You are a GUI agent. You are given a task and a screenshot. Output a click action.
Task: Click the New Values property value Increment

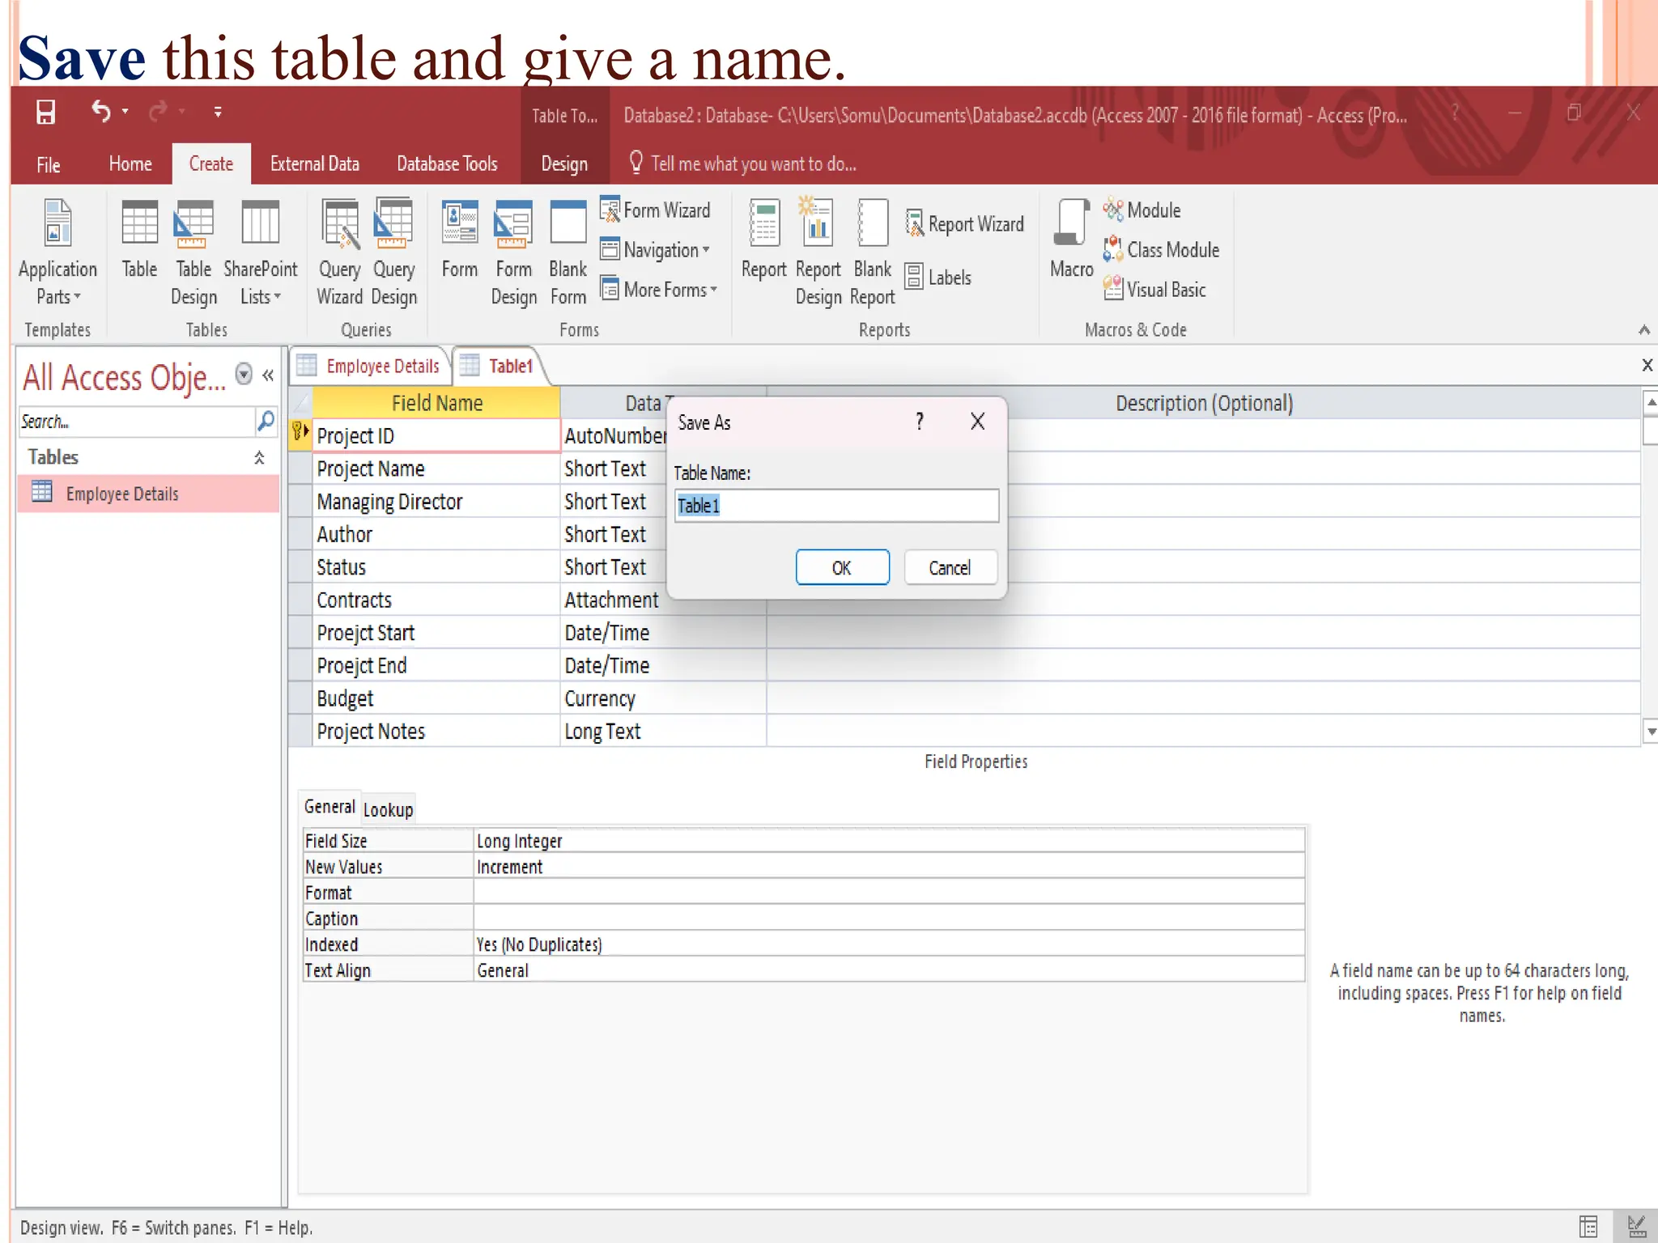pos(889,867)
